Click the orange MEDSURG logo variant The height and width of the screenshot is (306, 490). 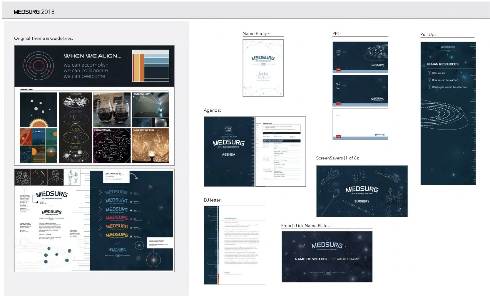tap(117, 227)
